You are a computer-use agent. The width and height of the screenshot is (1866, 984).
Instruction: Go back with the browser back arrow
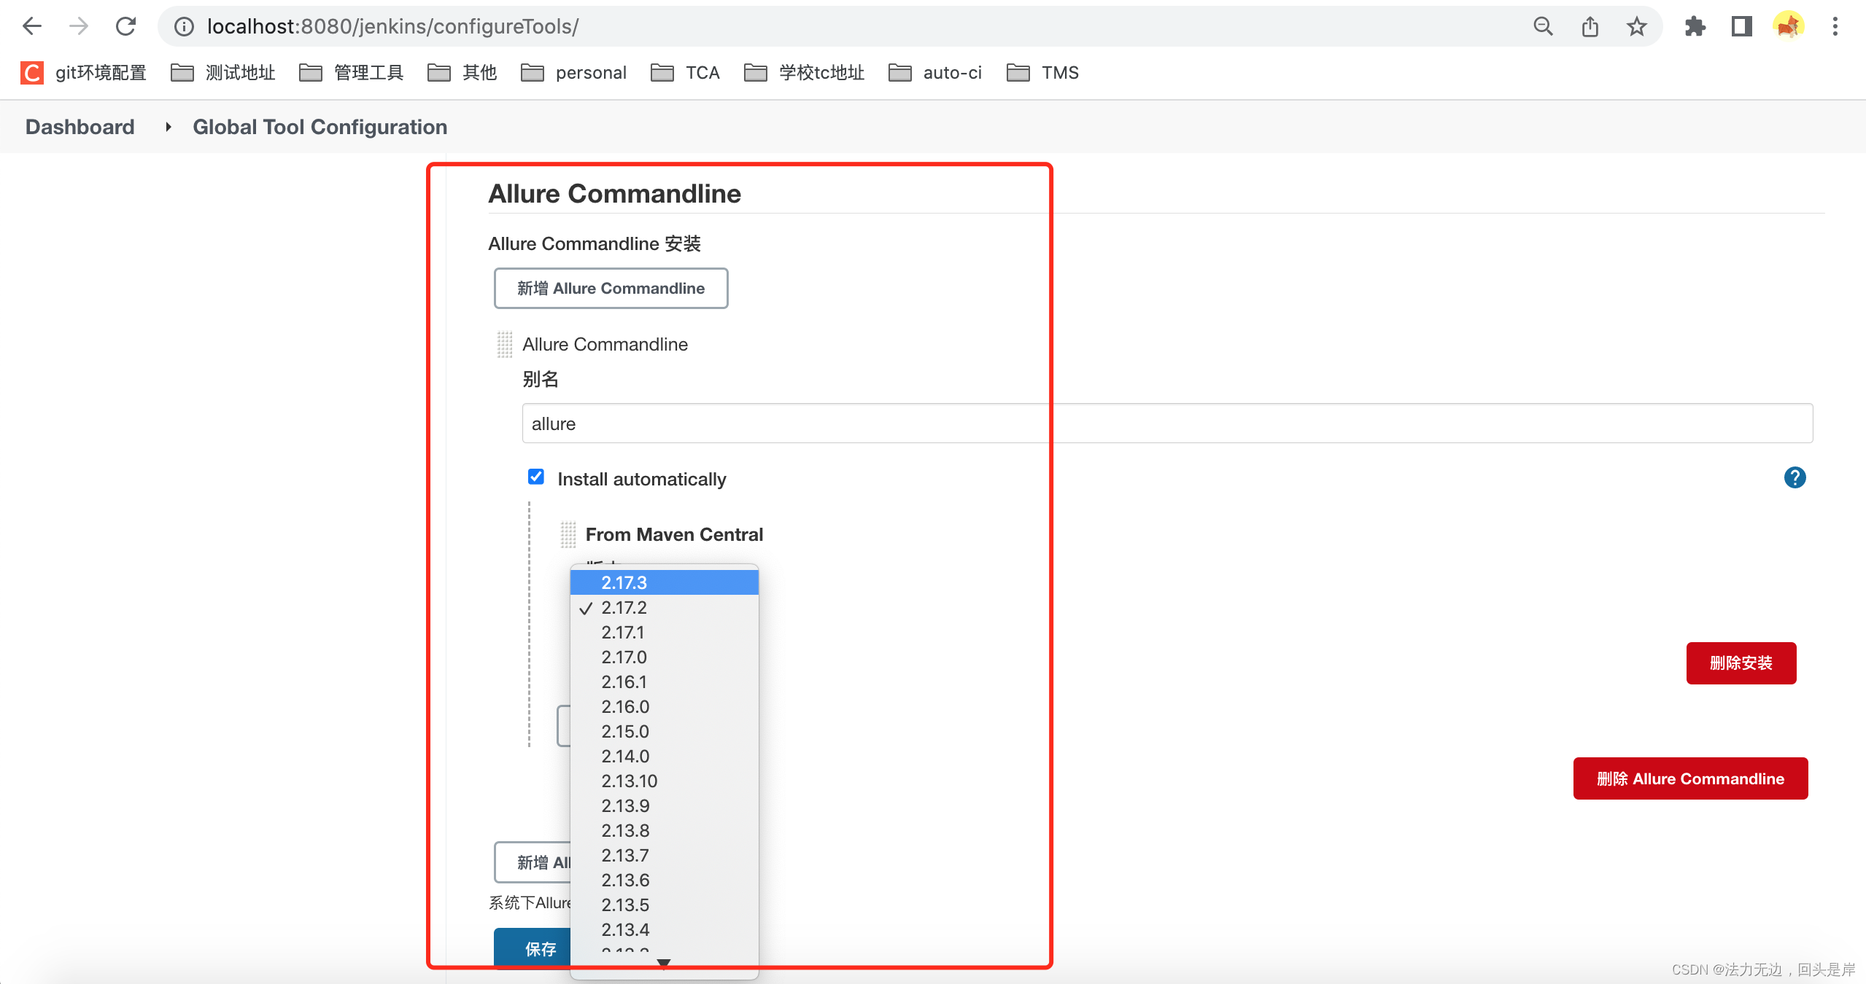pos(32,27)
